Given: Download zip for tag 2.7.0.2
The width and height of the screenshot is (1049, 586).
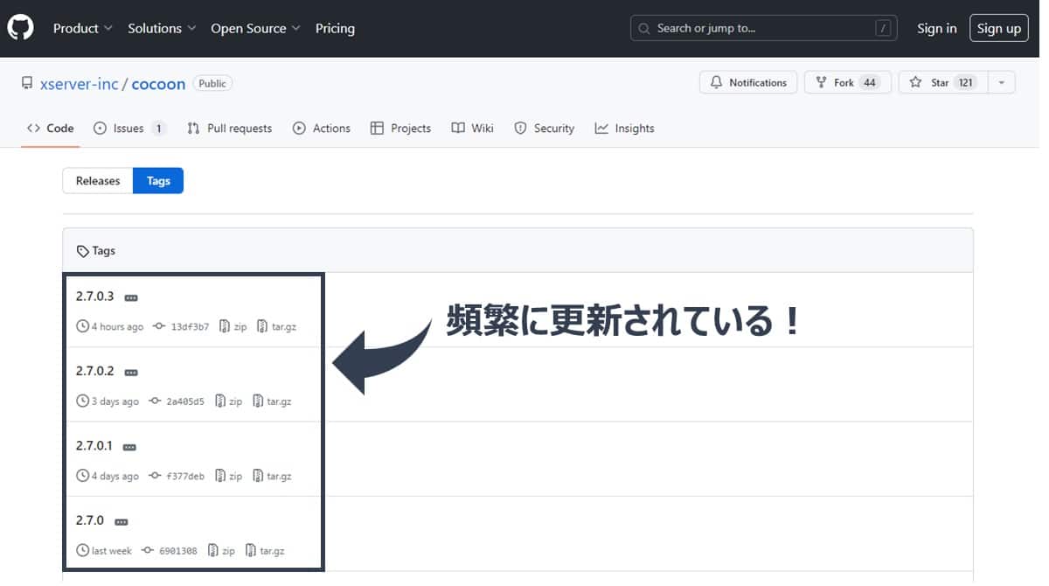Looking at the screenshot, I should (x=230, y=401).
